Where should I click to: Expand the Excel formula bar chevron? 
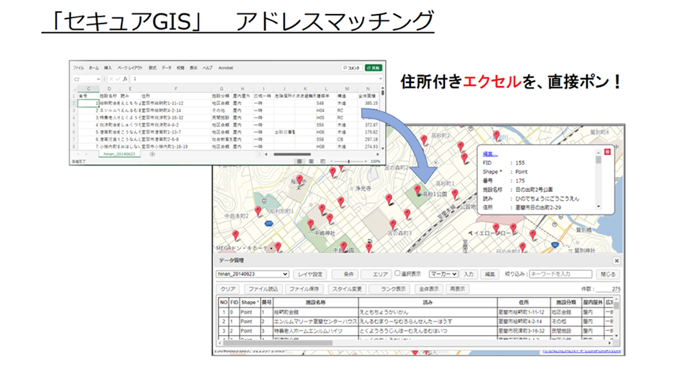(x=380, y=79)
